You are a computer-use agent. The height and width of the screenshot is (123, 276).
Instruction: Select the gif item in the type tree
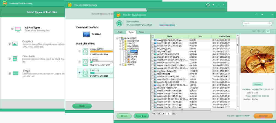coord(134,57)
